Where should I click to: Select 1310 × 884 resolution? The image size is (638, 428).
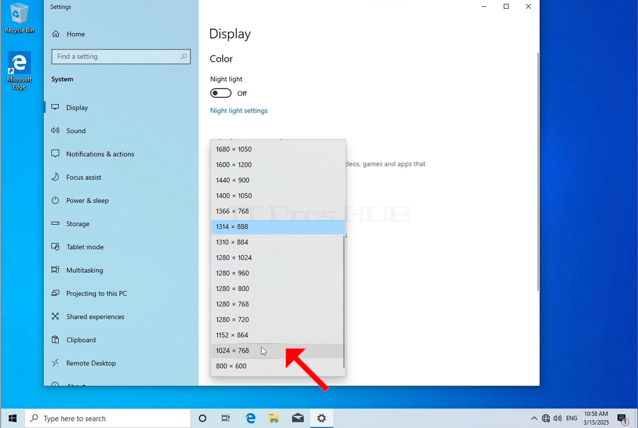[x=277, y=242]
